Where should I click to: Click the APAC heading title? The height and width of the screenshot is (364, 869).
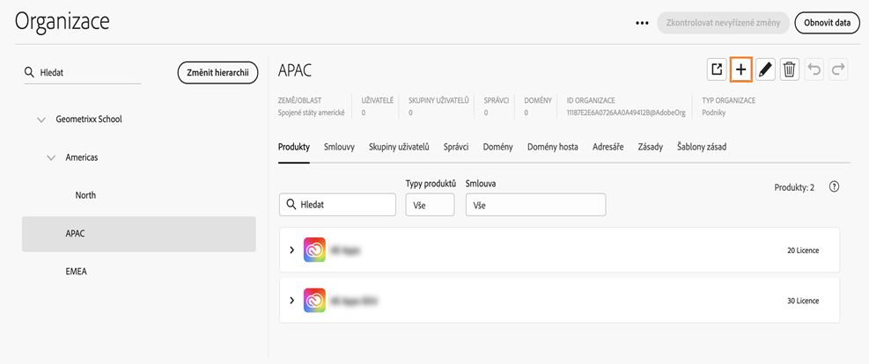[x=295, y=70]
